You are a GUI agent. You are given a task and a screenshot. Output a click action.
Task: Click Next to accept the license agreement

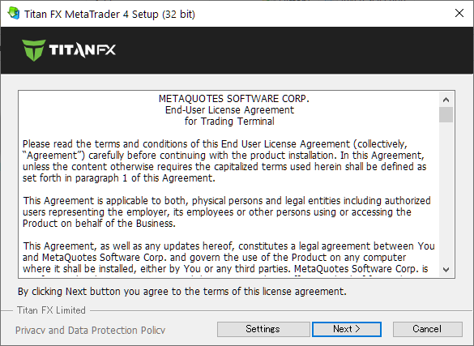(347, 329)
